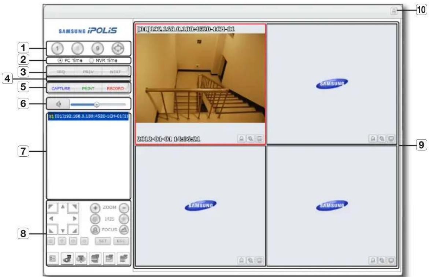429x277 pixels.
Task: Mute audio with the speaker button
Action: click(x=58, y=104)
